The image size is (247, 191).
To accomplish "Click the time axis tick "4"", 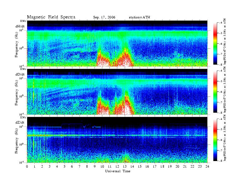I will [x=57, y=166].
